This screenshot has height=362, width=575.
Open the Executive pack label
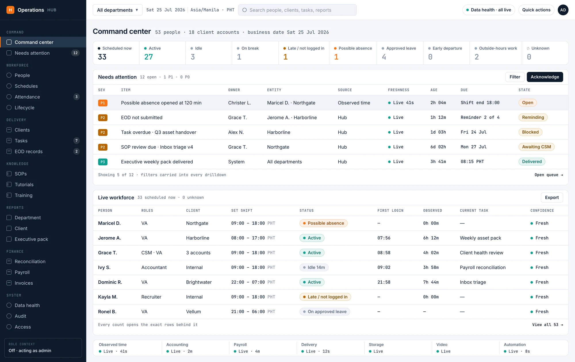pos(31,239)
